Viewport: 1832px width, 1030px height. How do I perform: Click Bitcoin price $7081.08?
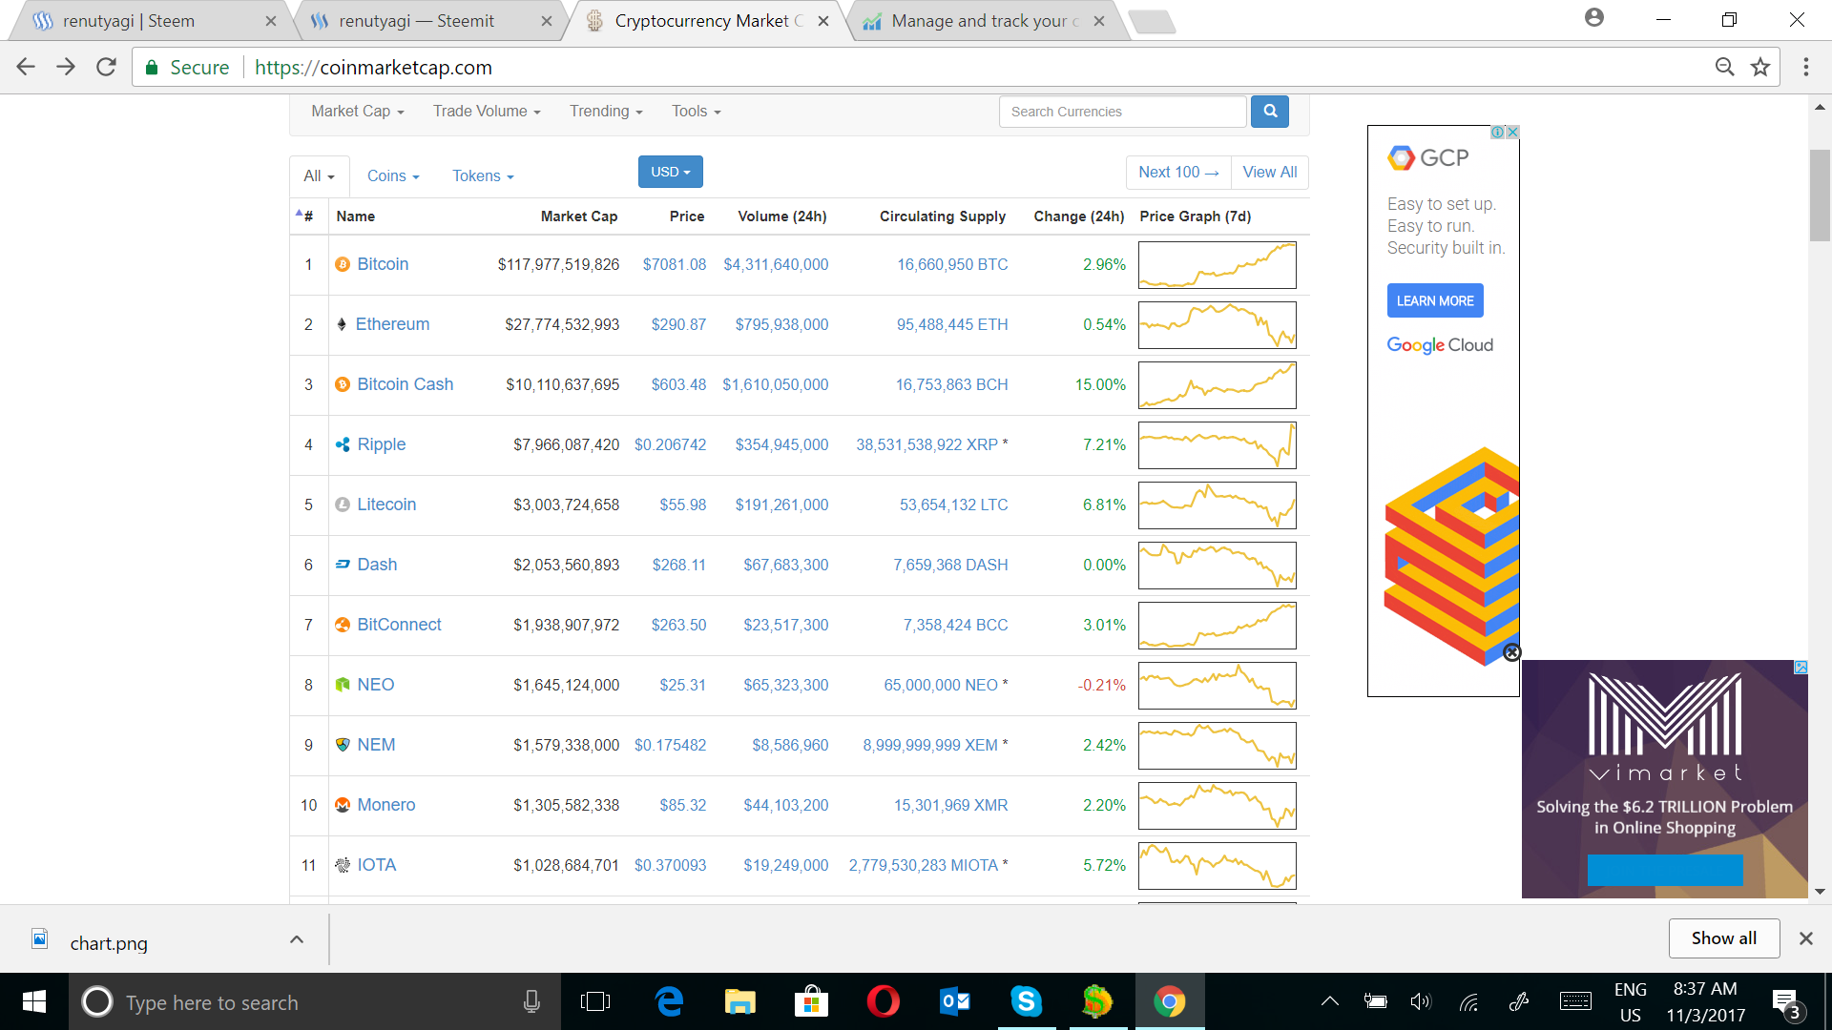[x=674, y=264]
